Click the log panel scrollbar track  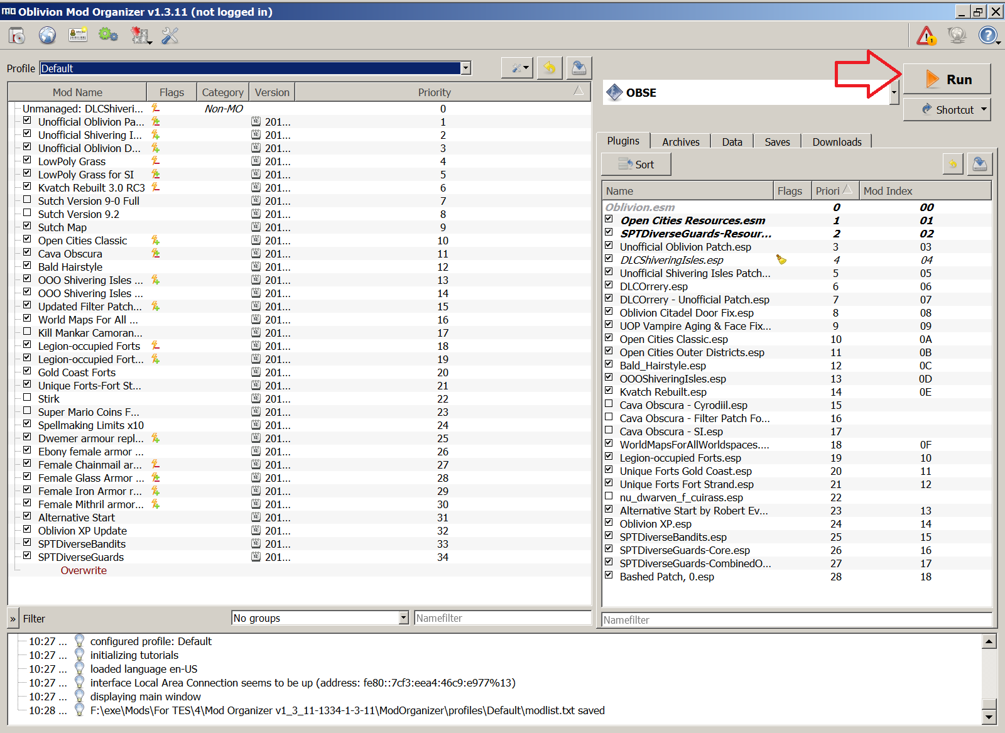click(989, 673)
